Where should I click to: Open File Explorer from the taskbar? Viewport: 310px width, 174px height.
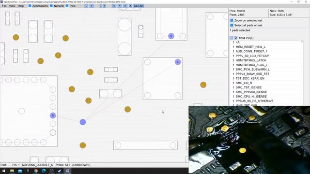12,171
